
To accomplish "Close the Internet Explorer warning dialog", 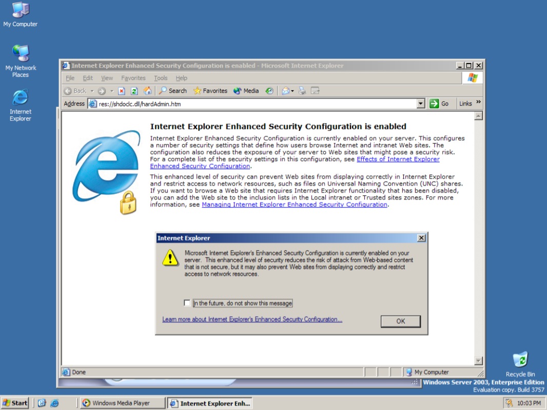I will coord(421,238).
